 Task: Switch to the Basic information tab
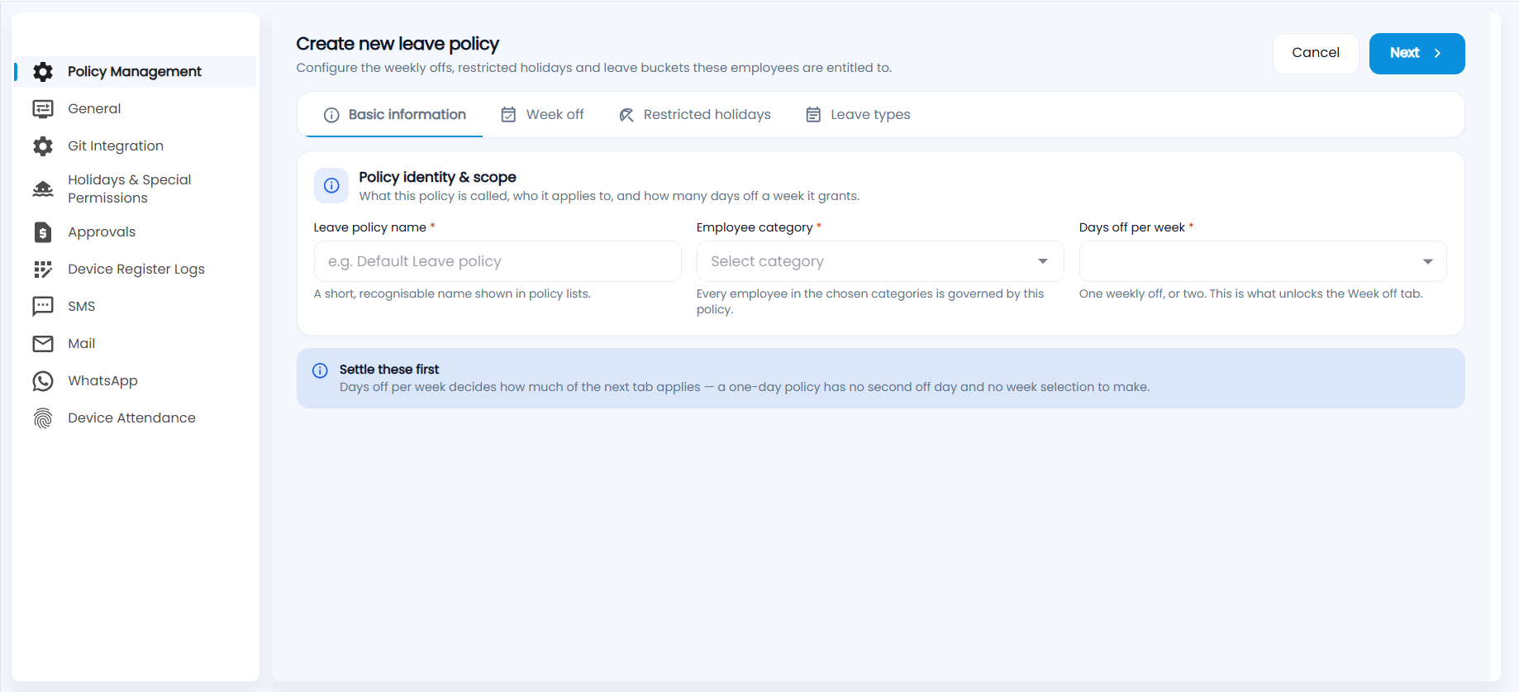pos(394,115)
